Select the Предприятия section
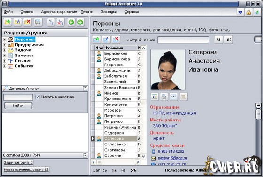263x177 pixels. 29,45
